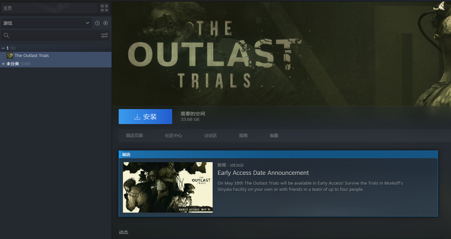The height and width of the screenshot is (239, 451).
Task: Open the Early Access news thumbnail
Action: click(167, 187)
